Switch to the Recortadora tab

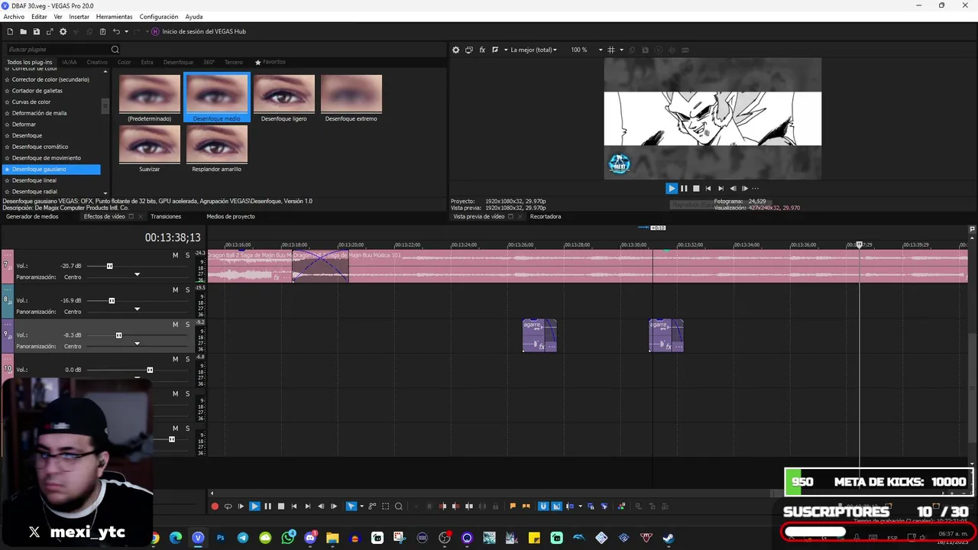point(546,216)
